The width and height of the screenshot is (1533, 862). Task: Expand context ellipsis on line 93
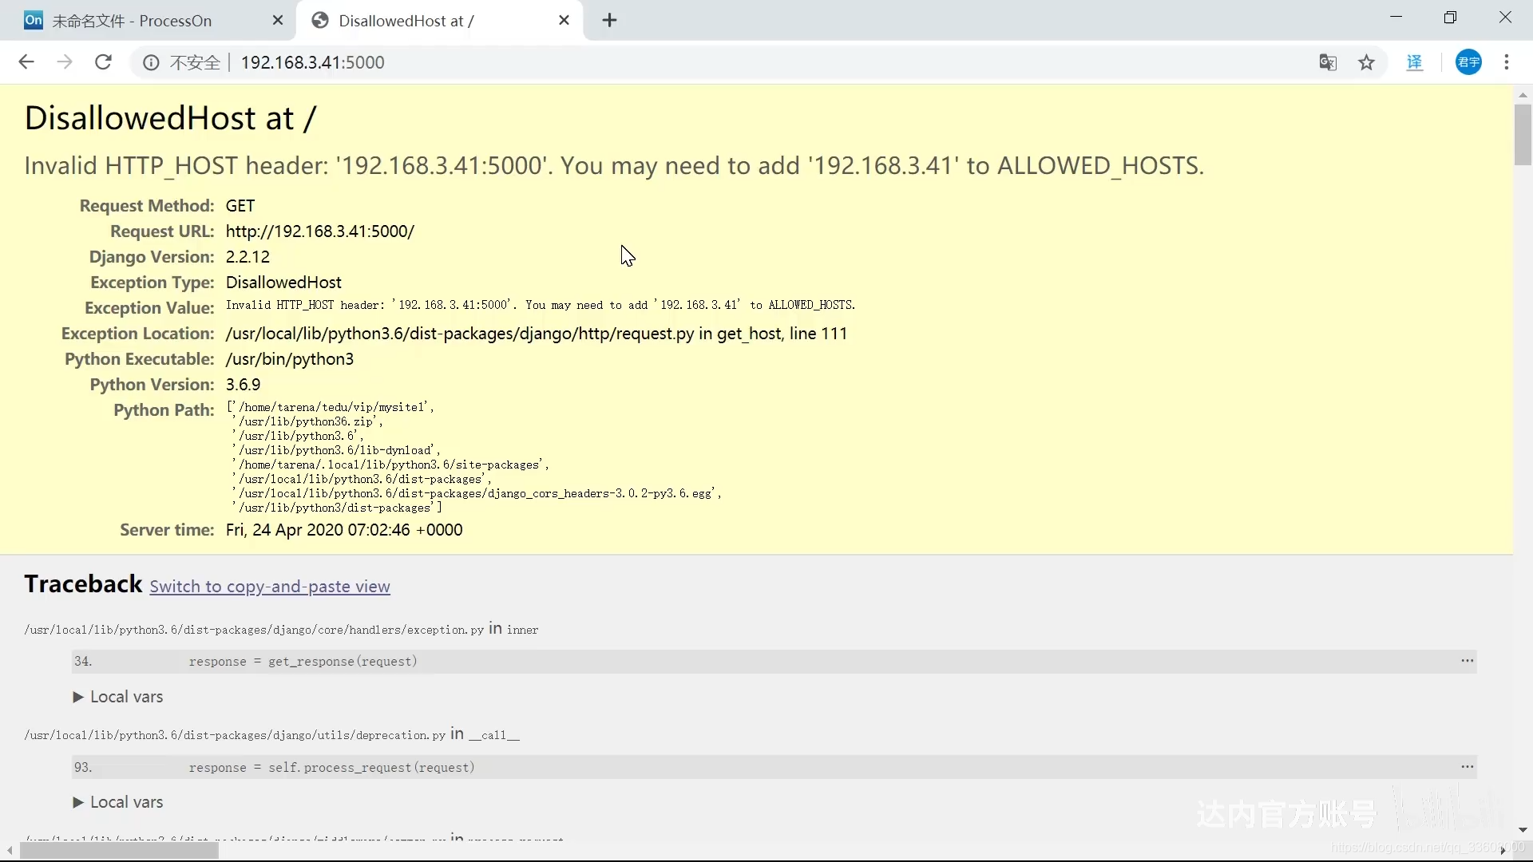point(1467,767)
